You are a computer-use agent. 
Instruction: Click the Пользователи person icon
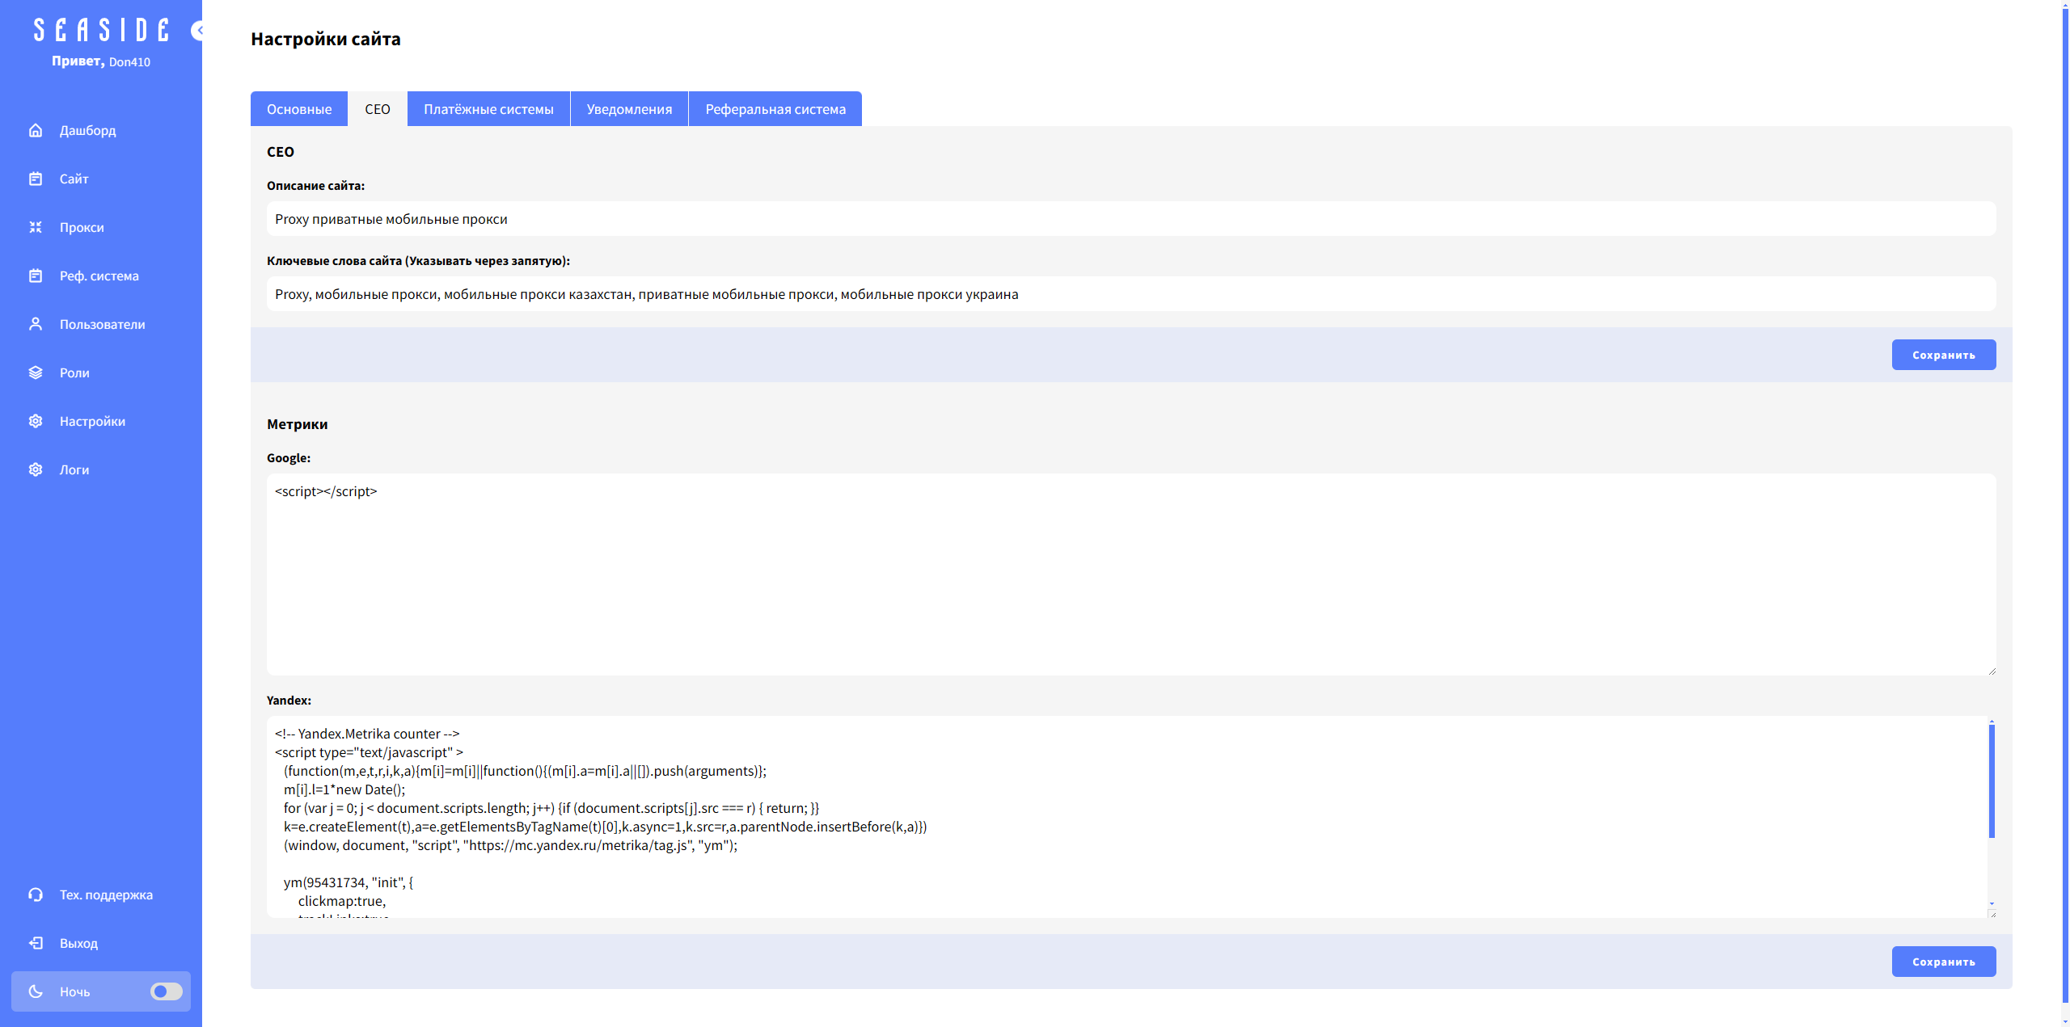point(36,324)
